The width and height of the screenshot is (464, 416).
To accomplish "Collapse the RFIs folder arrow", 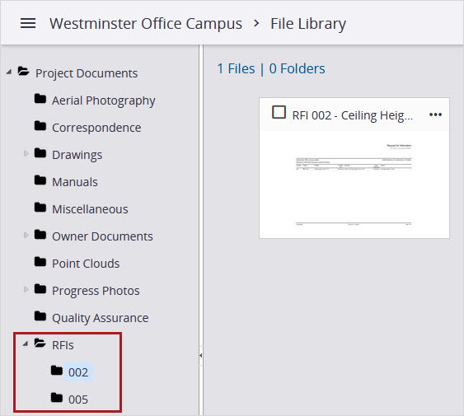I will pyautogui.click(x=26, y=344).
